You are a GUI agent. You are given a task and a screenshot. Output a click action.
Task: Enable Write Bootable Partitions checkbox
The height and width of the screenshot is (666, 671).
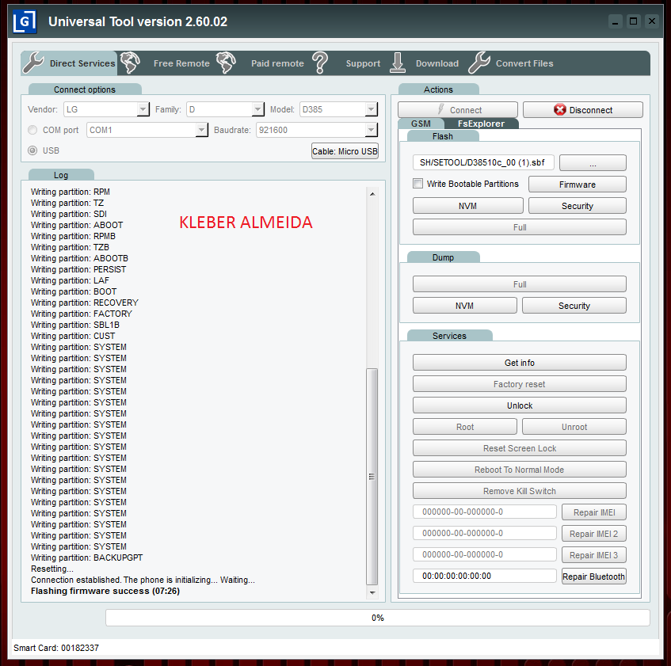pos(417,184)
